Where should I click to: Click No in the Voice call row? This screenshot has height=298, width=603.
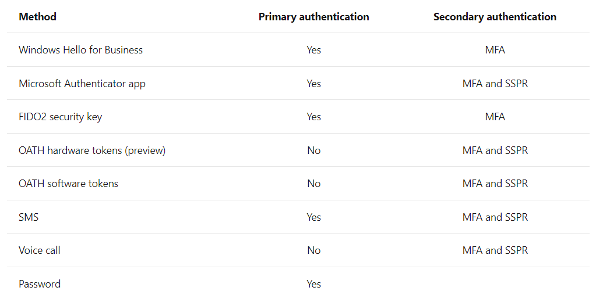coord(313,250)
